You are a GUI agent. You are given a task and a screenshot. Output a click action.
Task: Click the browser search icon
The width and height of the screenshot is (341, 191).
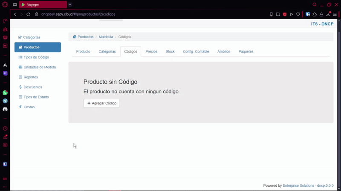[315, 5]
